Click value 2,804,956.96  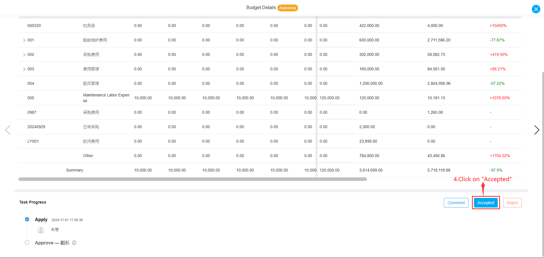439,83
